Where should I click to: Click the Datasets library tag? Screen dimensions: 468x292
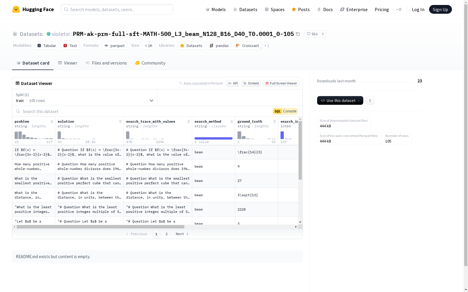191,46
